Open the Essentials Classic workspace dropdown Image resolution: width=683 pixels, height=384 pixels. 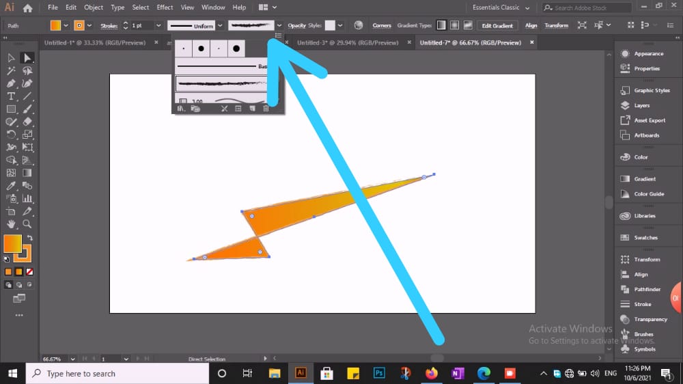(501, 8)
